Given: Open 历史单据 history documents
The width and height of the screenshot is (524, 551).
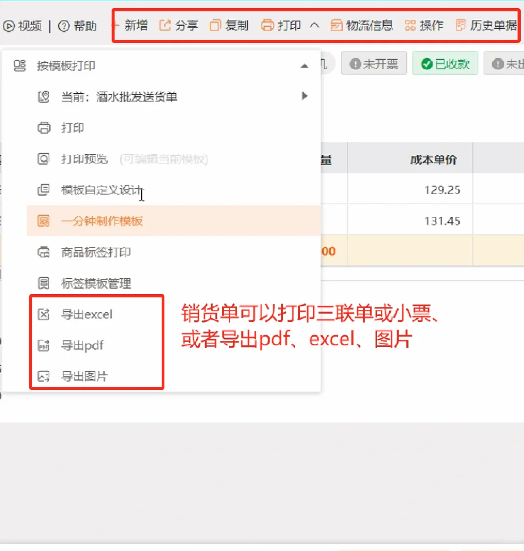Looking at the screenshot, I should click(x=493, y=25).
